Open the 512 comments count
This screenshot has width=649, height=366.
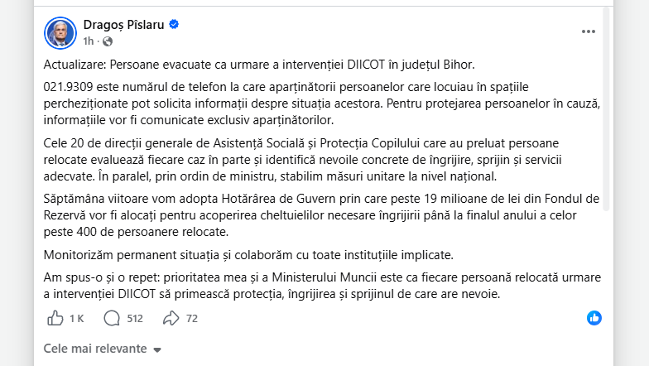point(135,319)
